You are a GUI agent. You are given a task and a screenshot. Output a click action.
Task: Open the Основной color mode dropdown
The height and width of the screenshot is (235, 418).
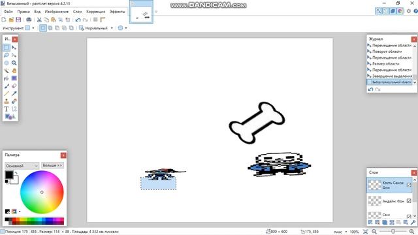tap(22, 166)
